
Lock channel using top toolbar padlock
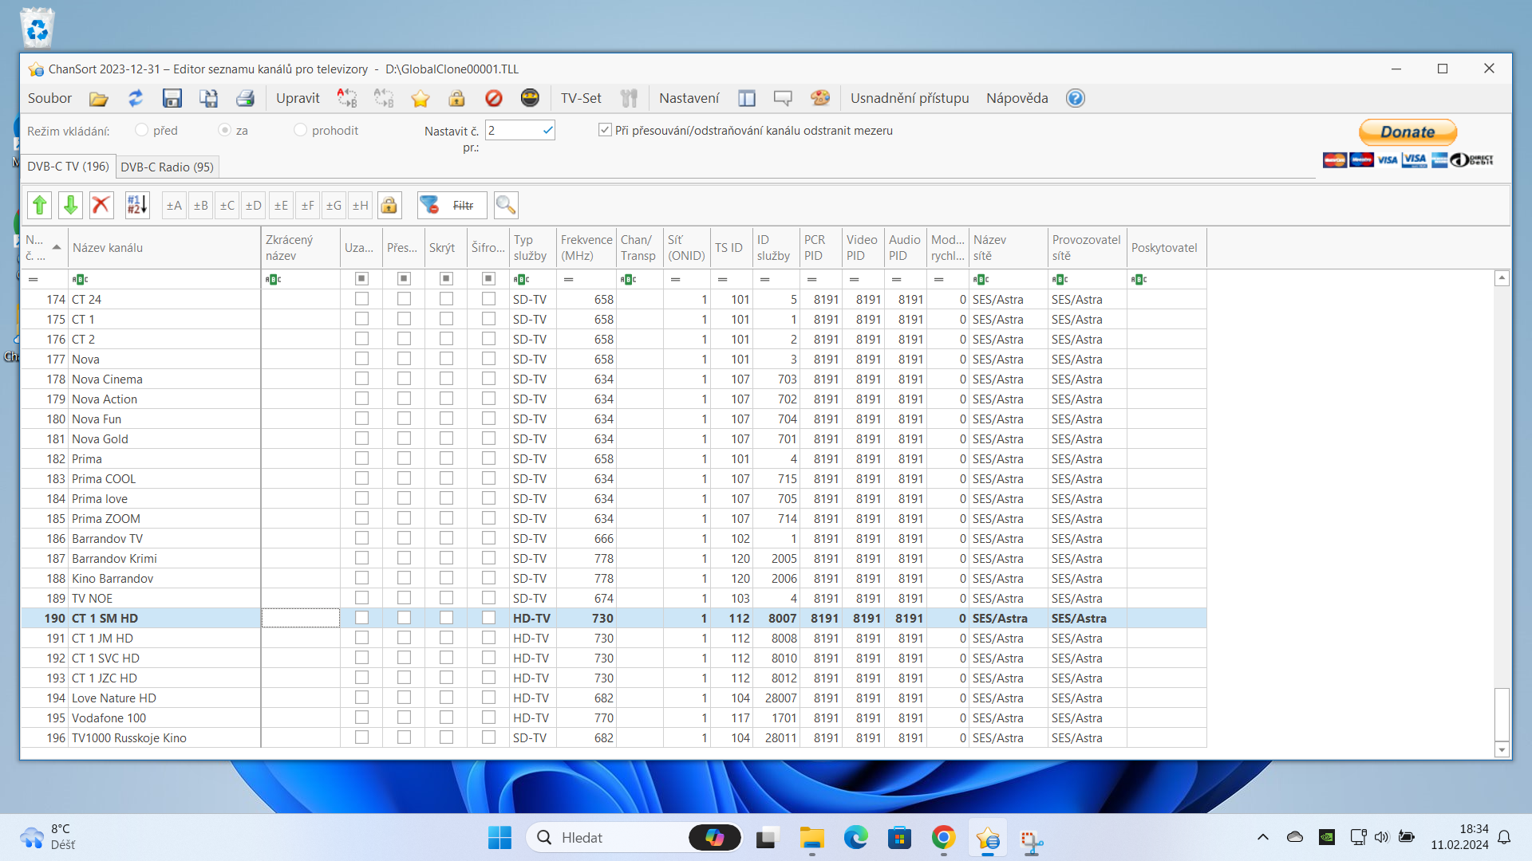pos(456,98)
